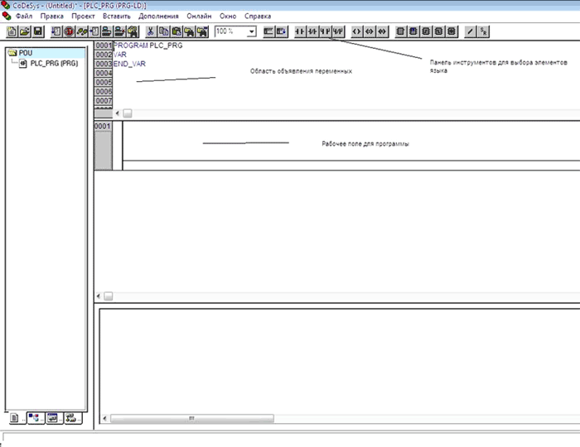The height and width of the screenshot is (447, 580).
Task: Insert a Reset coil
Action: tap(382, 31)
